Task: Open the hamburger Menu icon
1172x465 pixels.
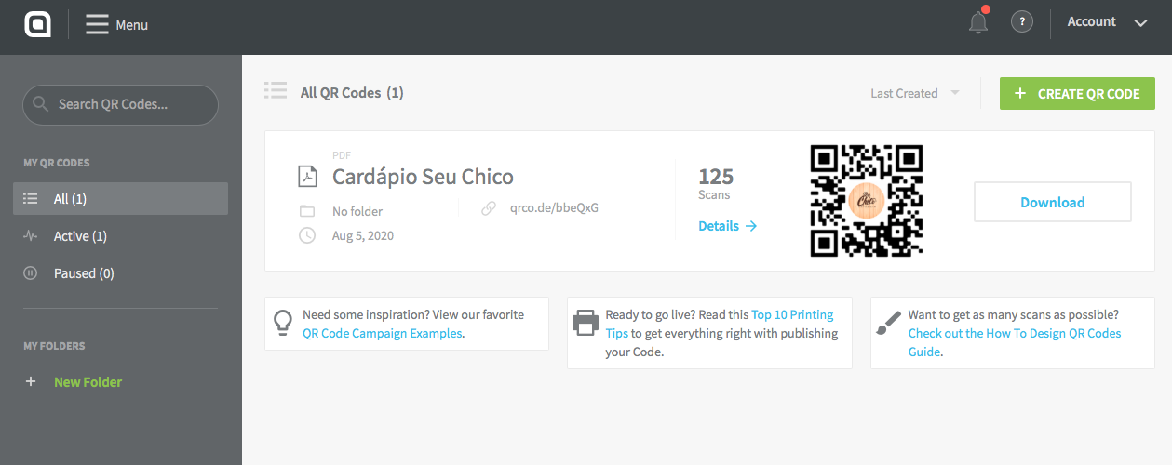Action: pyautogui.click(x=98, y=24)
